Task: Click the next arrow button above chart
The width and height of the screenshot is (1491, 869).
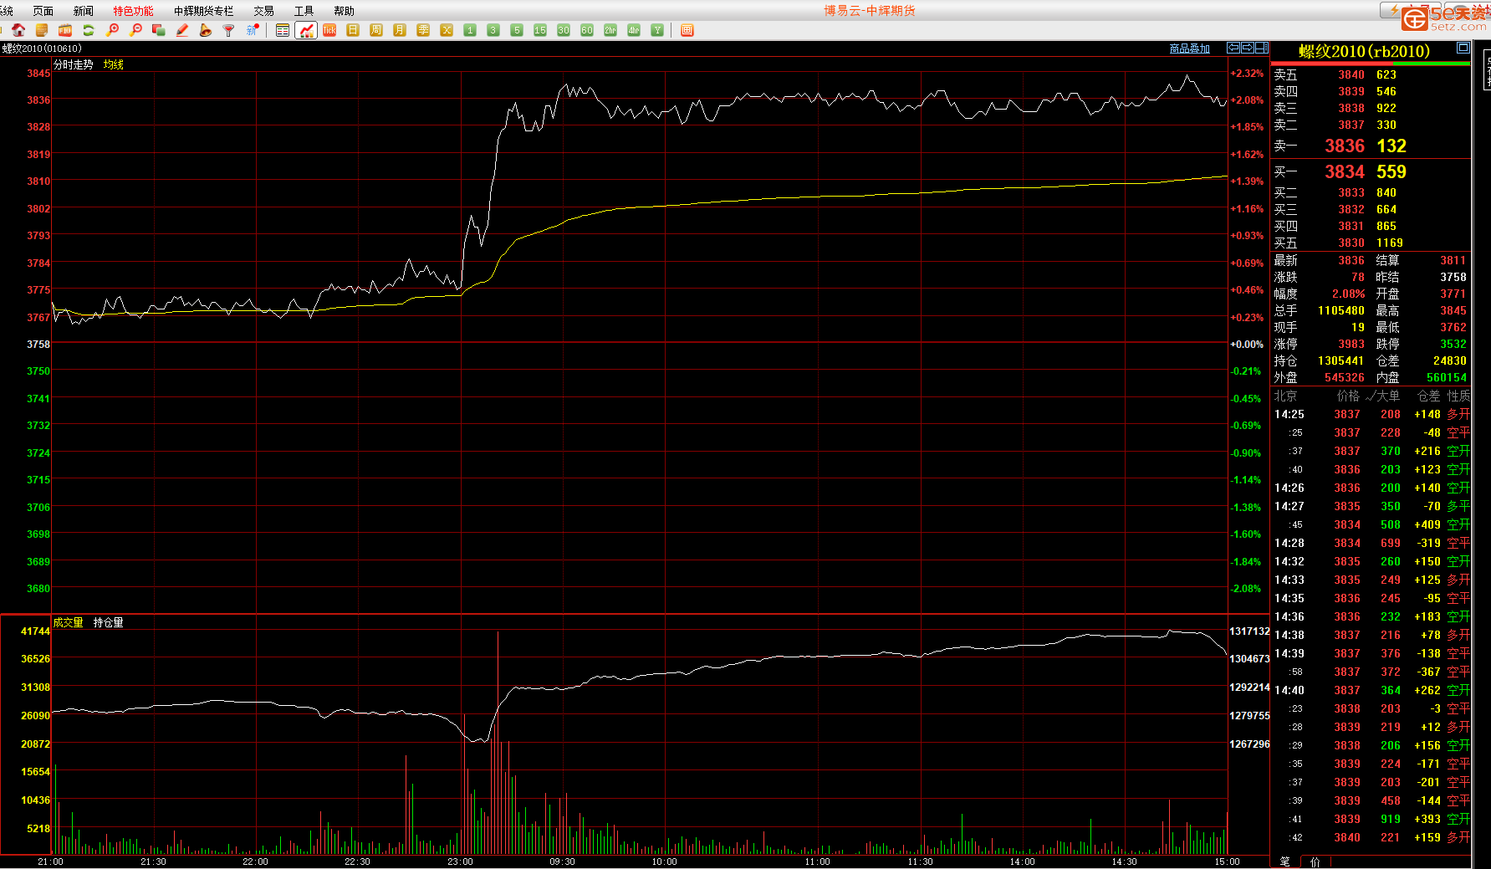Action: pos(1247,48)
